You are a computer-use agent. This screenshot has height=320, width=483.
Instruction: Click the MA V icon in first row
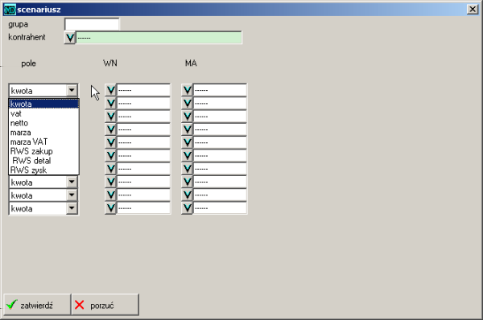(187, 90)
